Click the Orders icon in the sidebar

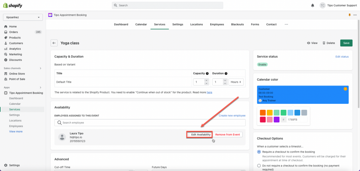coord(6,32)
